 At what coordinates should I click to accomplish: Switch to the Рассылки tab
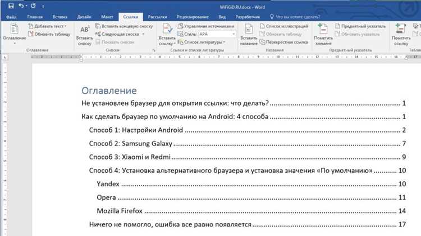(157, 17)
